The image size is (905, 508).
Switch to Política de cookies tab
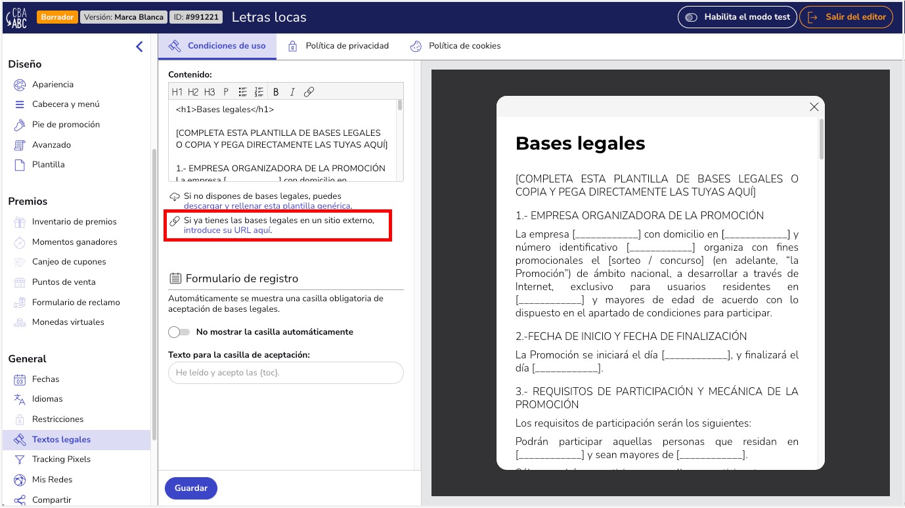pos(455,46)
